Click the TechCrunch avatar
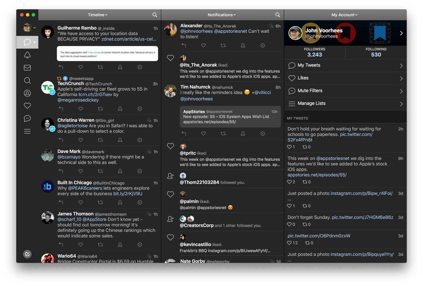 [47, 88]
